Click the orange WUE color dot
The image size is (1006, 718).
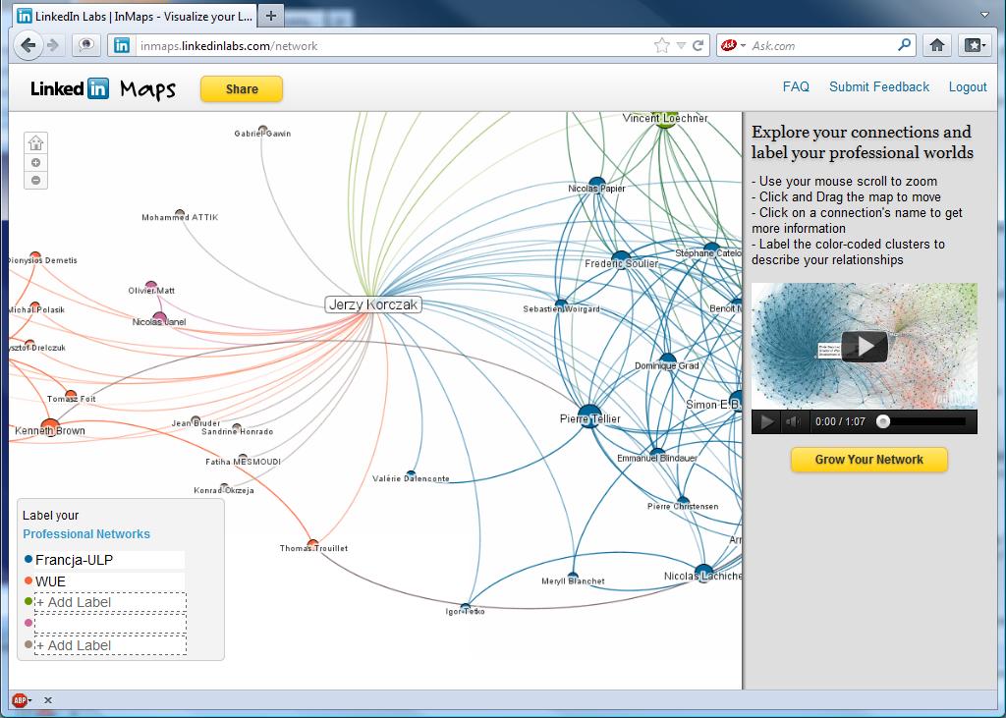[28, 580]
